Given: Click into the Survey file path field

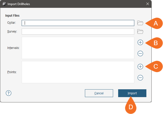Looking at the screenshot, I should (78, 32).
